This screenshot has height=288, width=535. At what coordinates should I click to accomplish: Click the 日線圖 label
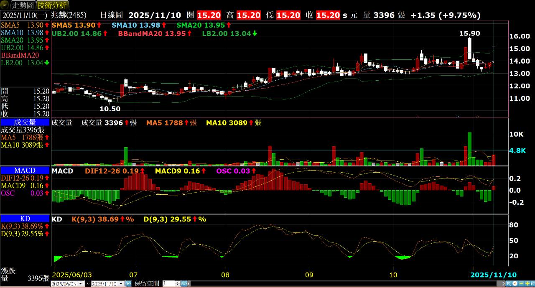112,15
